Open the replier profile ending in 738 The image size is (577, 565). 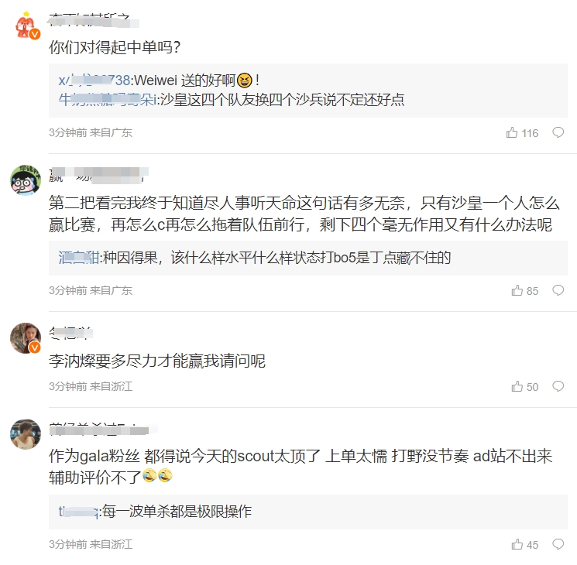[94, 80]
